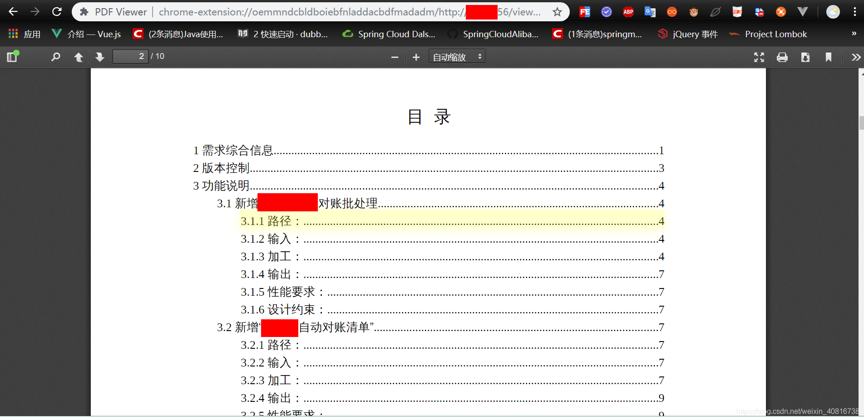Visit the 介绍 — Vue.js bookmark
864x420 pixels.
[x=86, y=34]
